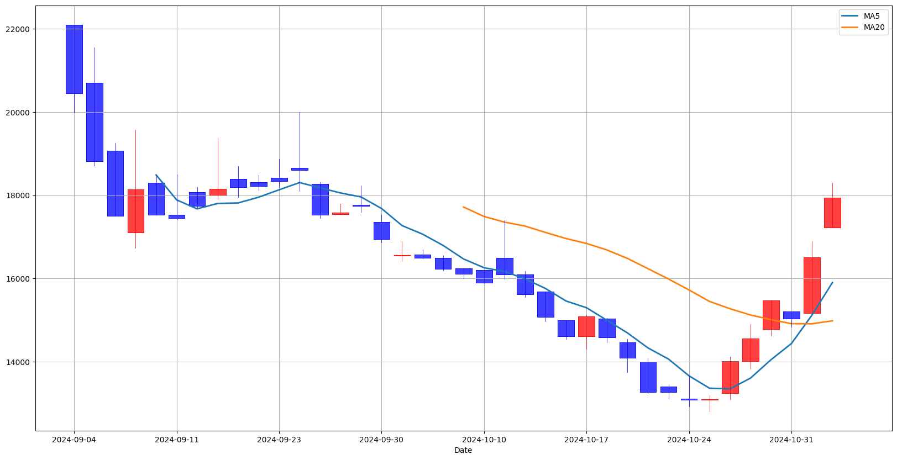Click the last red candlestick near 18000
The width and height of the screenshot is (897, 460).
click(832, 213)
